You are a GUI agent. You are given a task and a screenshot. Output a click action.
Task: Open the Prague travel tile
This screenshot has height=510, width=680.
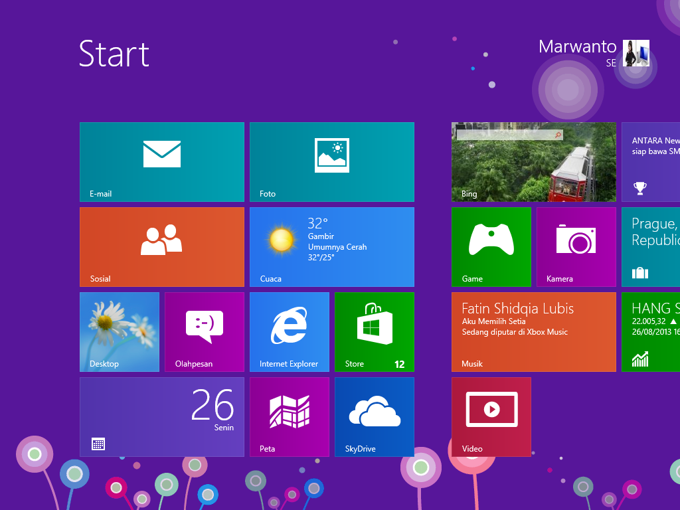pyautogui.click(x=651, y=247)
